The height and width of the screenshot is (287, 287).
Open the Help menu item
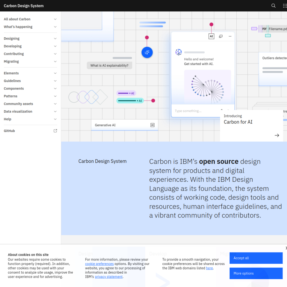coord(30,119)
